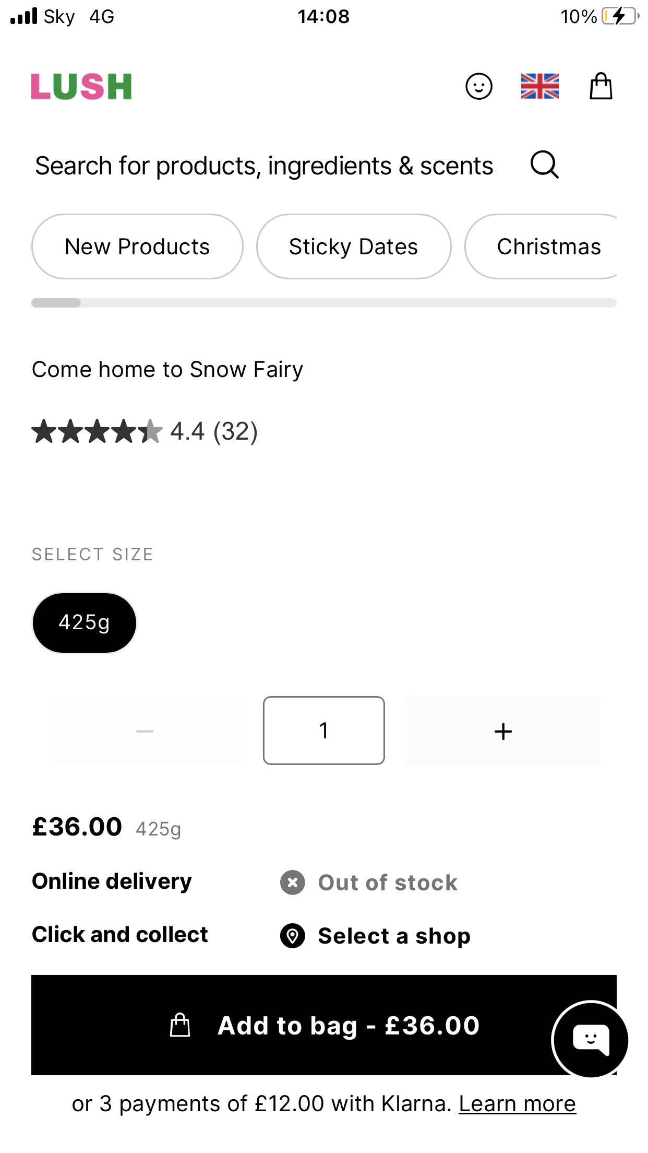The height and width of the screenshot is (1153, 648).
Task: Follow the Klarna Learn more link
Action: point(517,1104)
